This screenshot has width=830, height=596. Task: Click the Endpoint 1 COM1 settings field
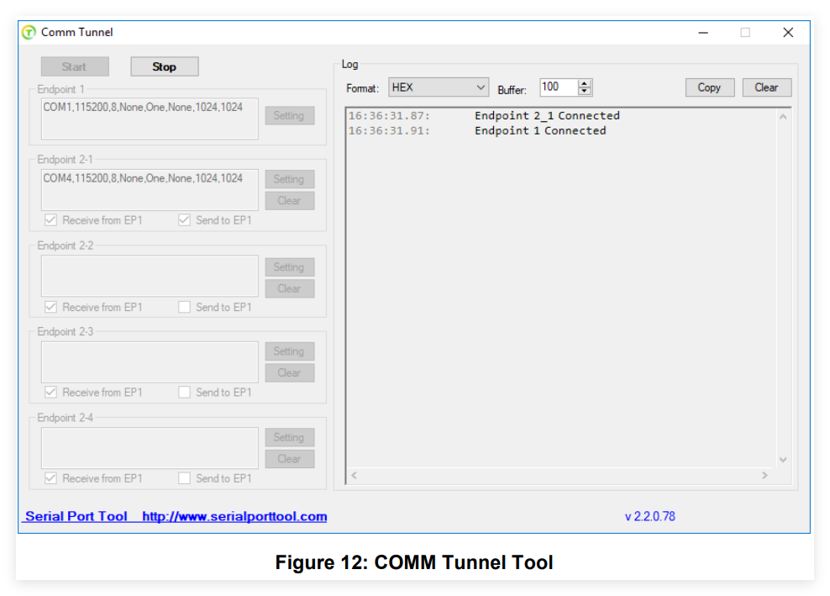coord(150,119)
